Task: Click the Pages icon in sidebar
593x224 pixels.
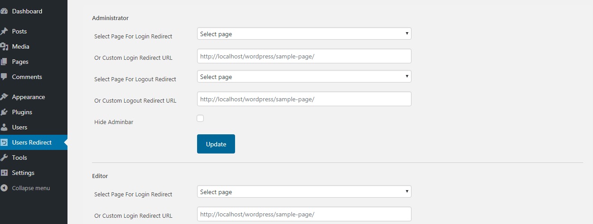Action: point(4,62)
